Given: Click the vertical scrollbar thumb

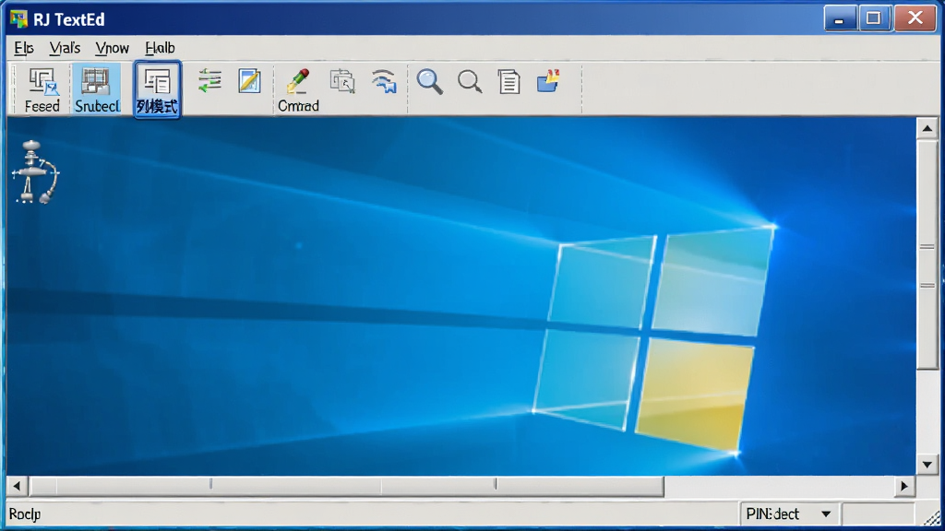Looking at the screenshot, I should [927, 254].
